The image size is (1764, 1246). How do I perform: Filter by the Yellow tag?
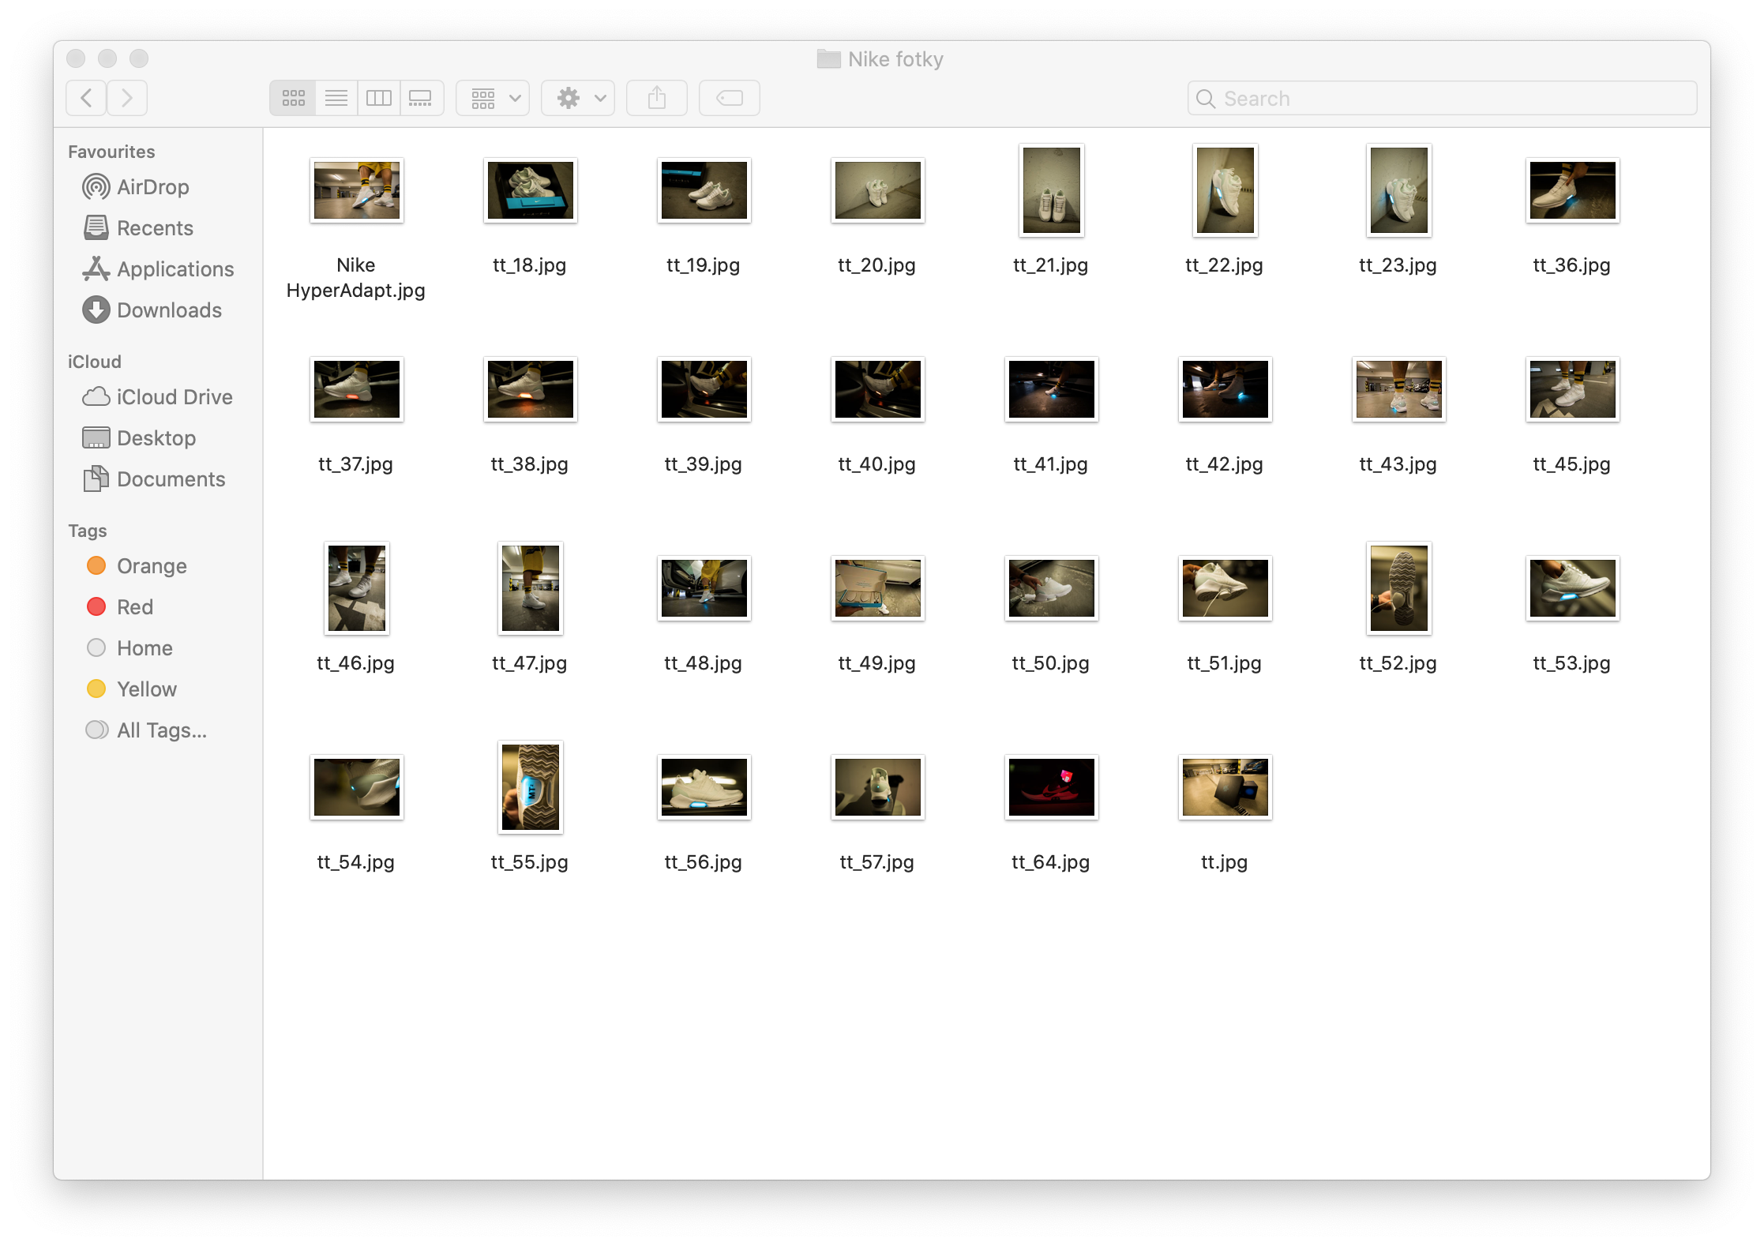(x=146, y=689)
